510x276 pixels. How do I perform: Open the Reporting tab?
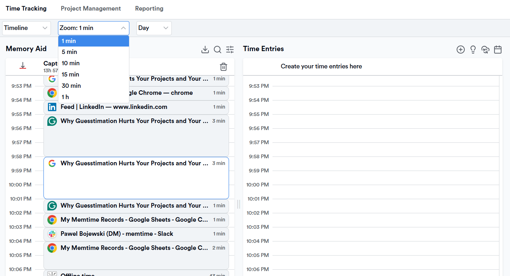tap(149, 8)
